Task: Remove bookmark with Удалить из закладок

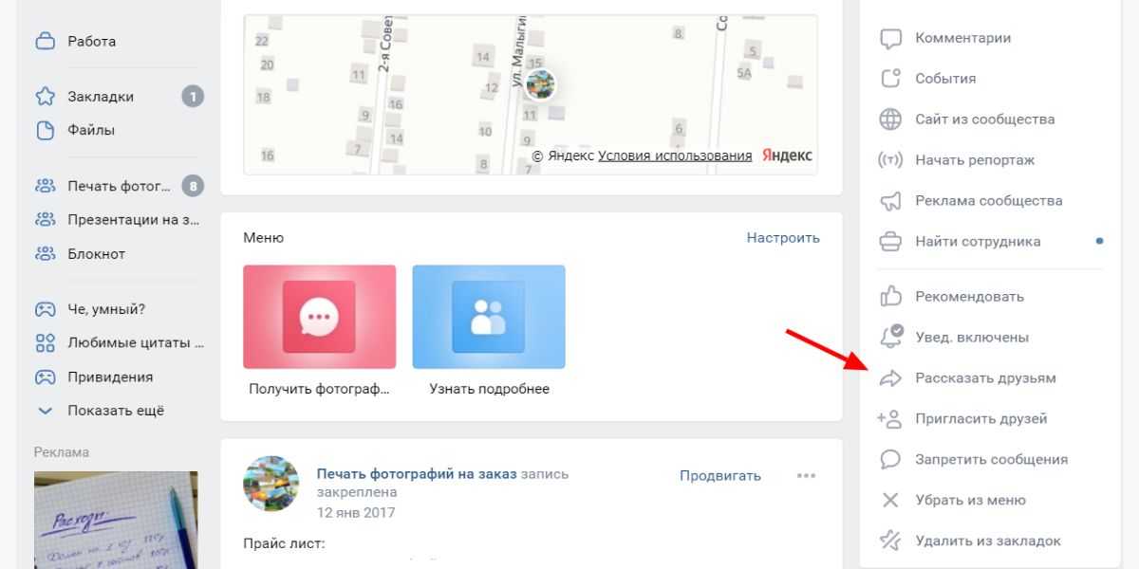Action: click(x=988, y=541)
